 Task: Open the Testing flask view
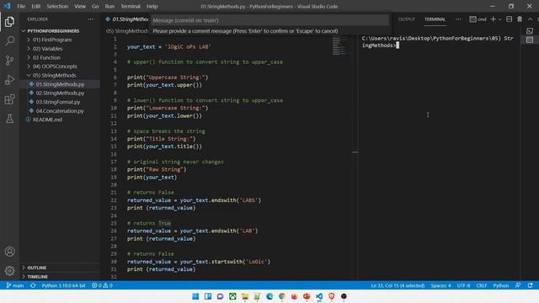[x=9, y=119]
